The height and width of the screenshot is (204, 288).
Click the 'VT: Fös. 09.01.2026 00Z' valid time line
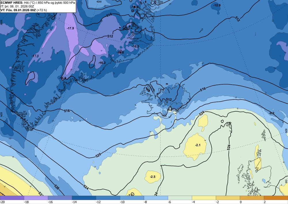[x=24, y=10]
